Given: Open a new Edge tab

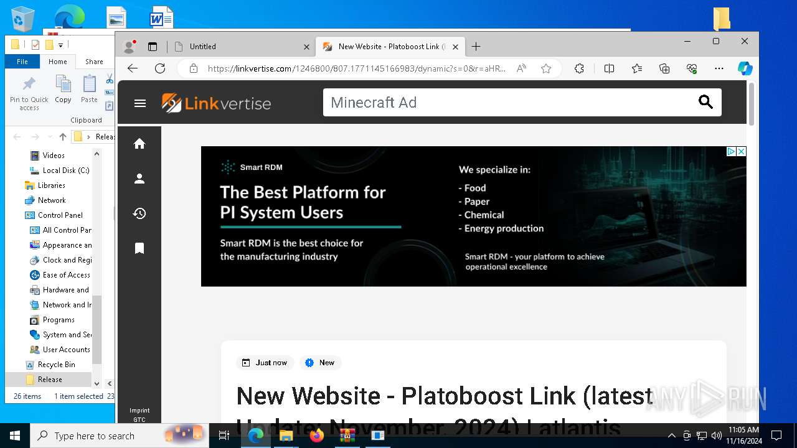Looking at the screenshot, I should click(476, 47).
